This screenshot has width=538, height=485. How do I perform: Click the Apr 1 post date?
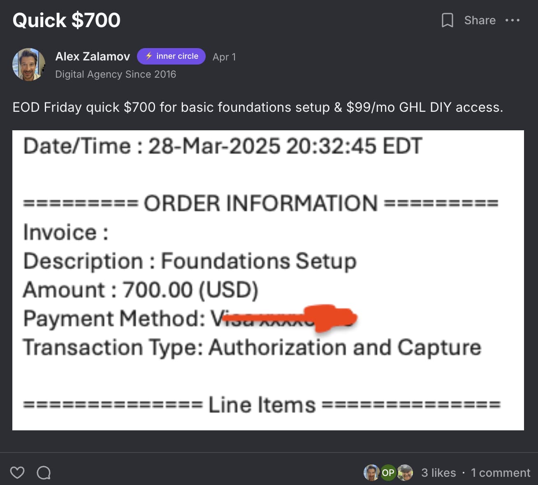pyautogui.click(x=224, y=57)
